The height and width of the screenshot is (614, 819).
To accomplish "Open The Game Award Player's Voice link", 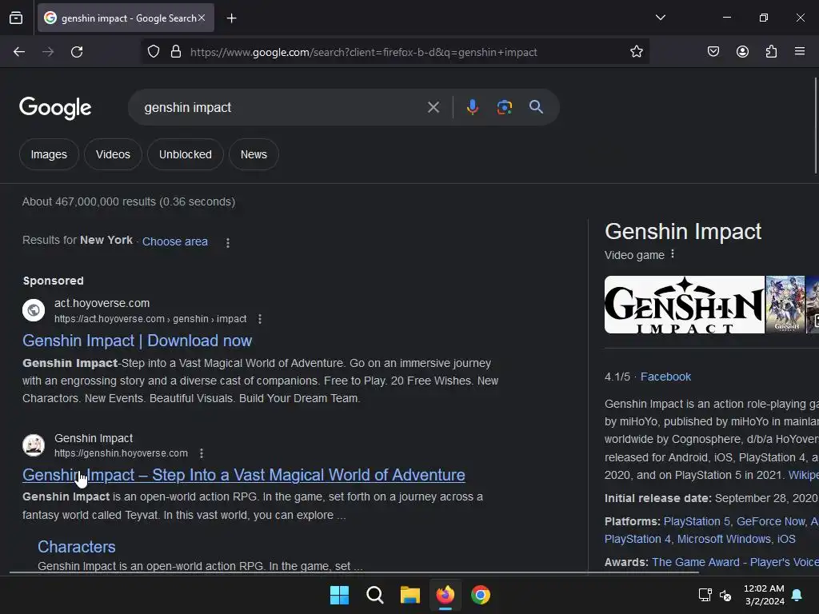I will [x=736, y=562].
